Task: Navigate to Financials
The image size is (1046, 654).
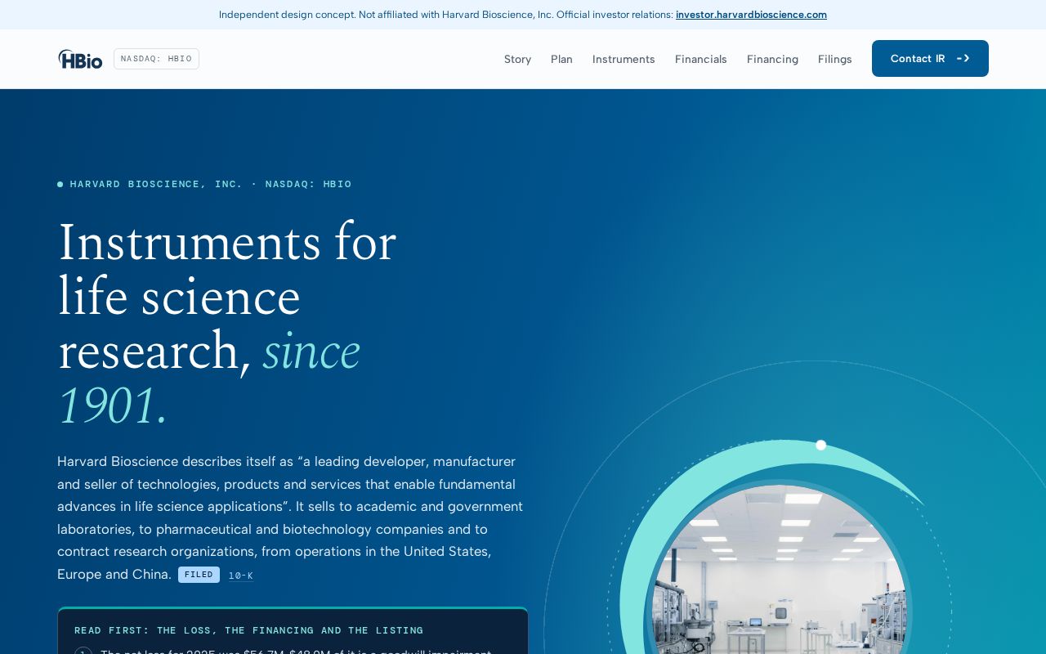Action: click(x=700, y=59)
